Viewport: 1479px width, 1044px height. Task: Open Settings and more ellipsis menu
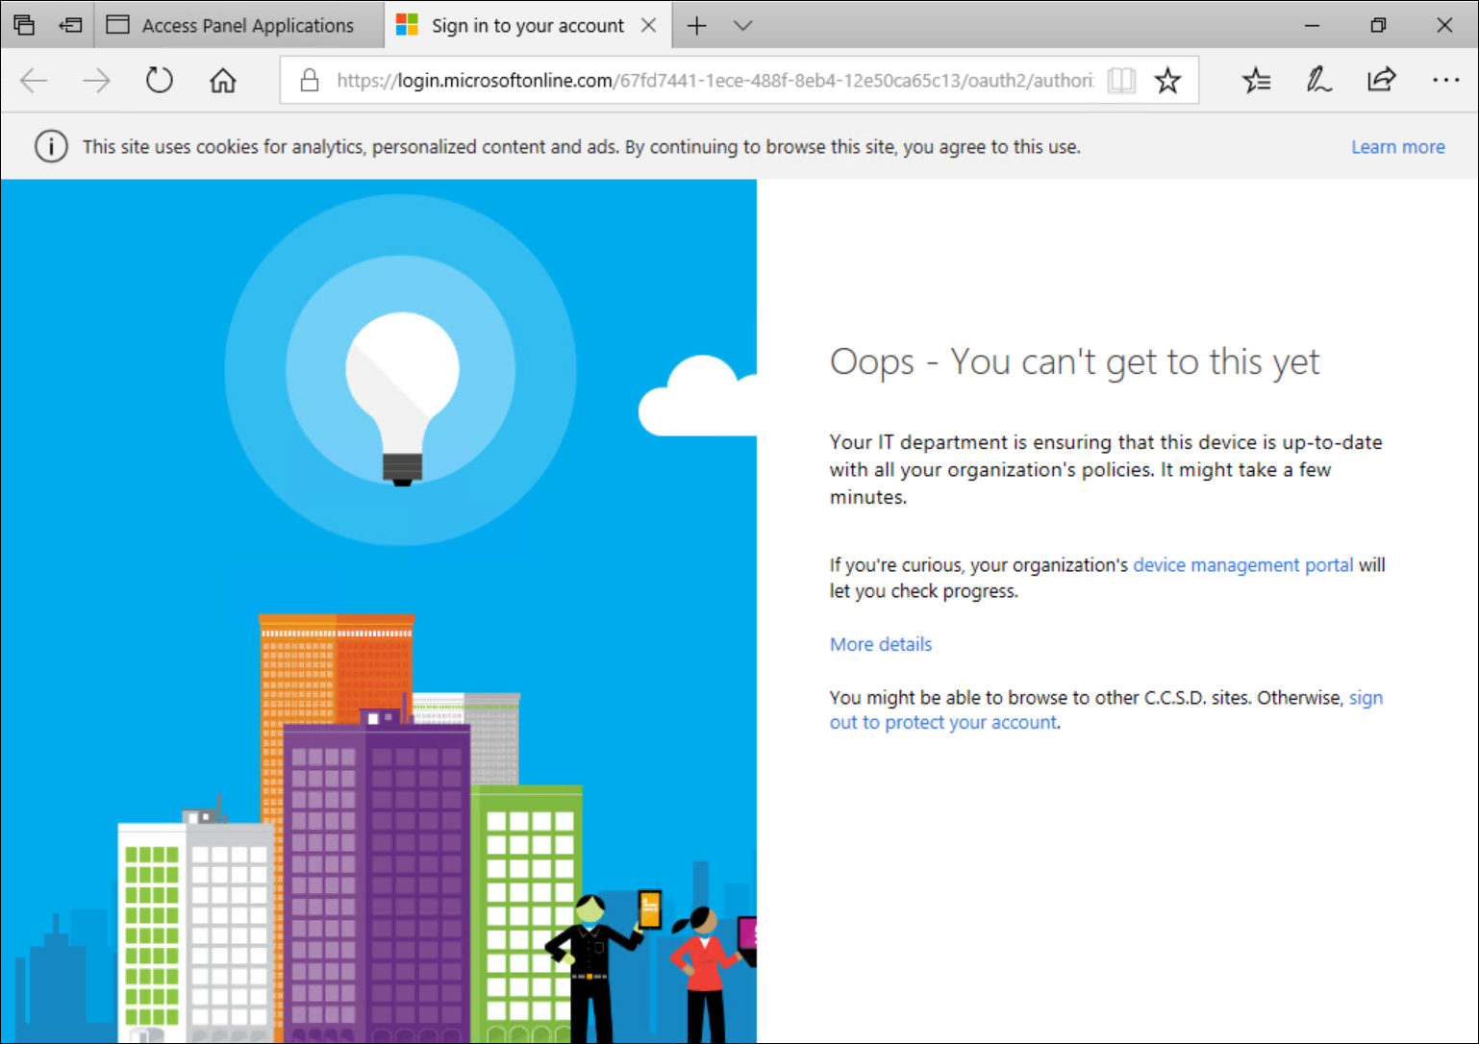pos(1445,81)
